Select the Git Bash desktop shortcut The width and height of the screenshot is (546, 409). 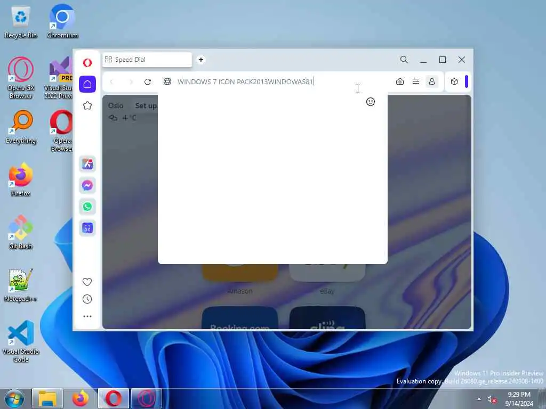point(21,232)
